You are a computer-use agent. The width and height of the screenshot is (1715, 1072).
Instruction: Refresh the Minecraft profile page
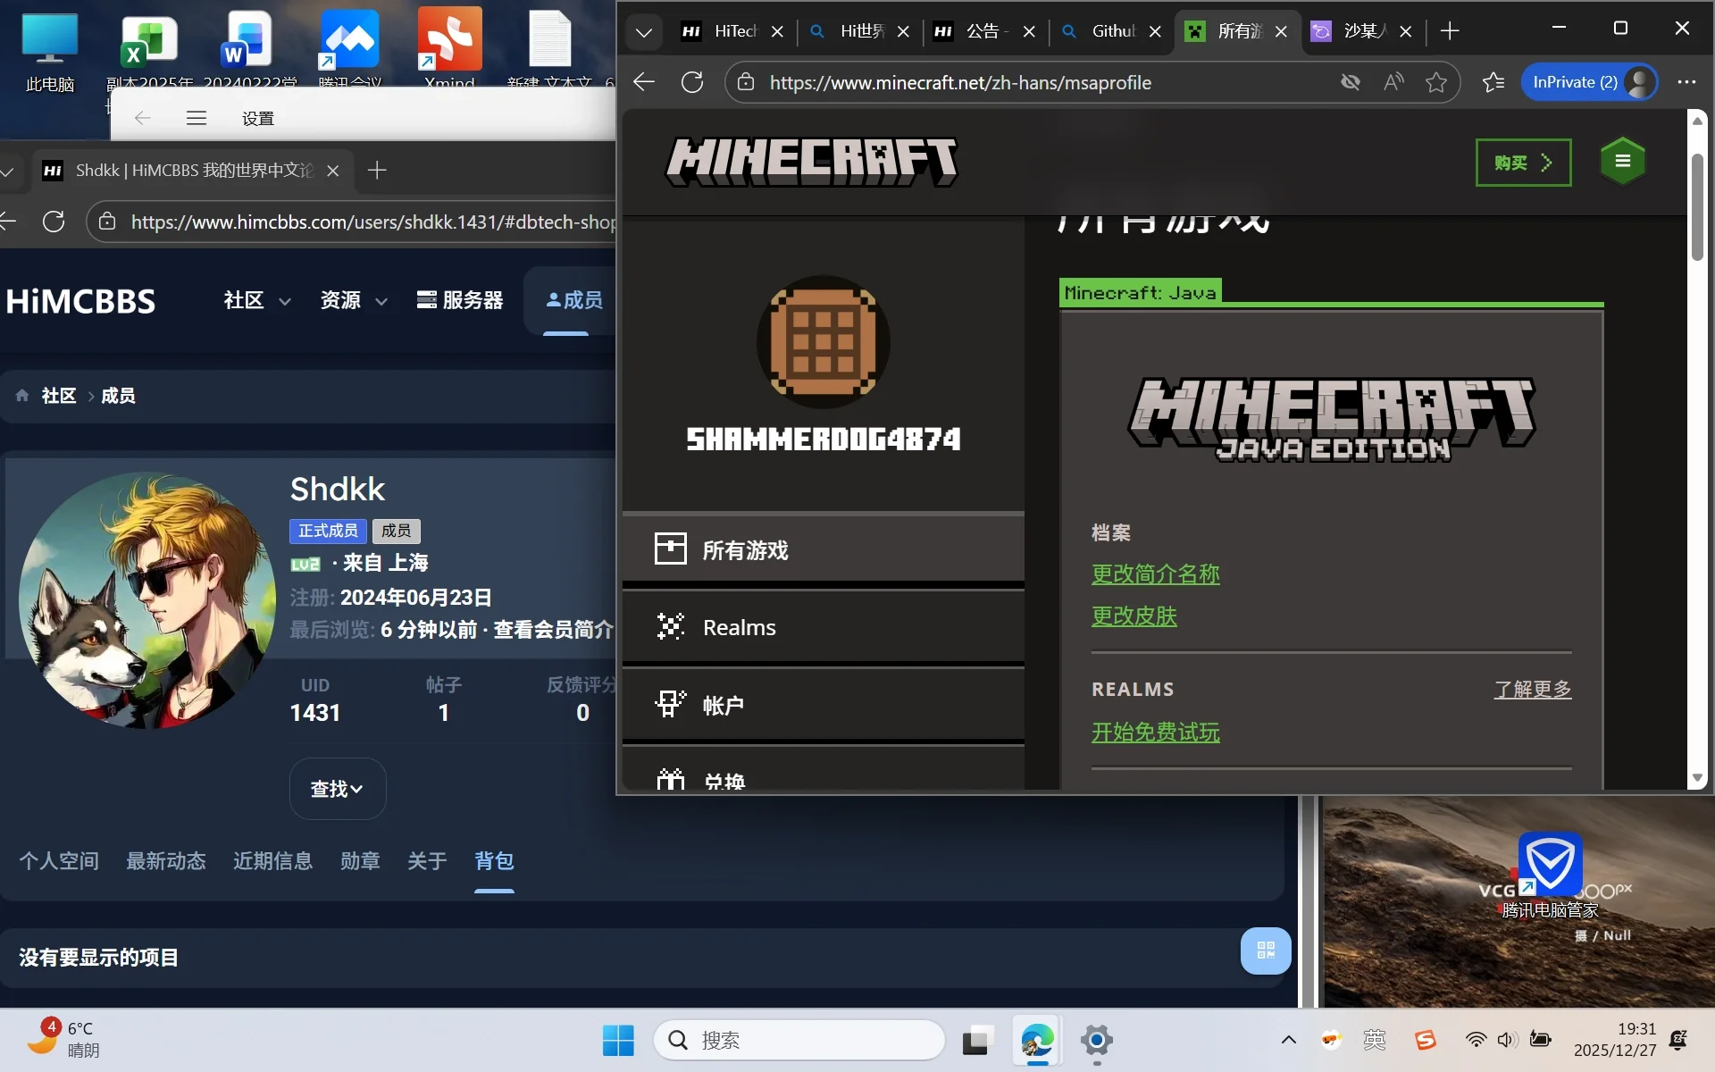click(x=693, y=82)
